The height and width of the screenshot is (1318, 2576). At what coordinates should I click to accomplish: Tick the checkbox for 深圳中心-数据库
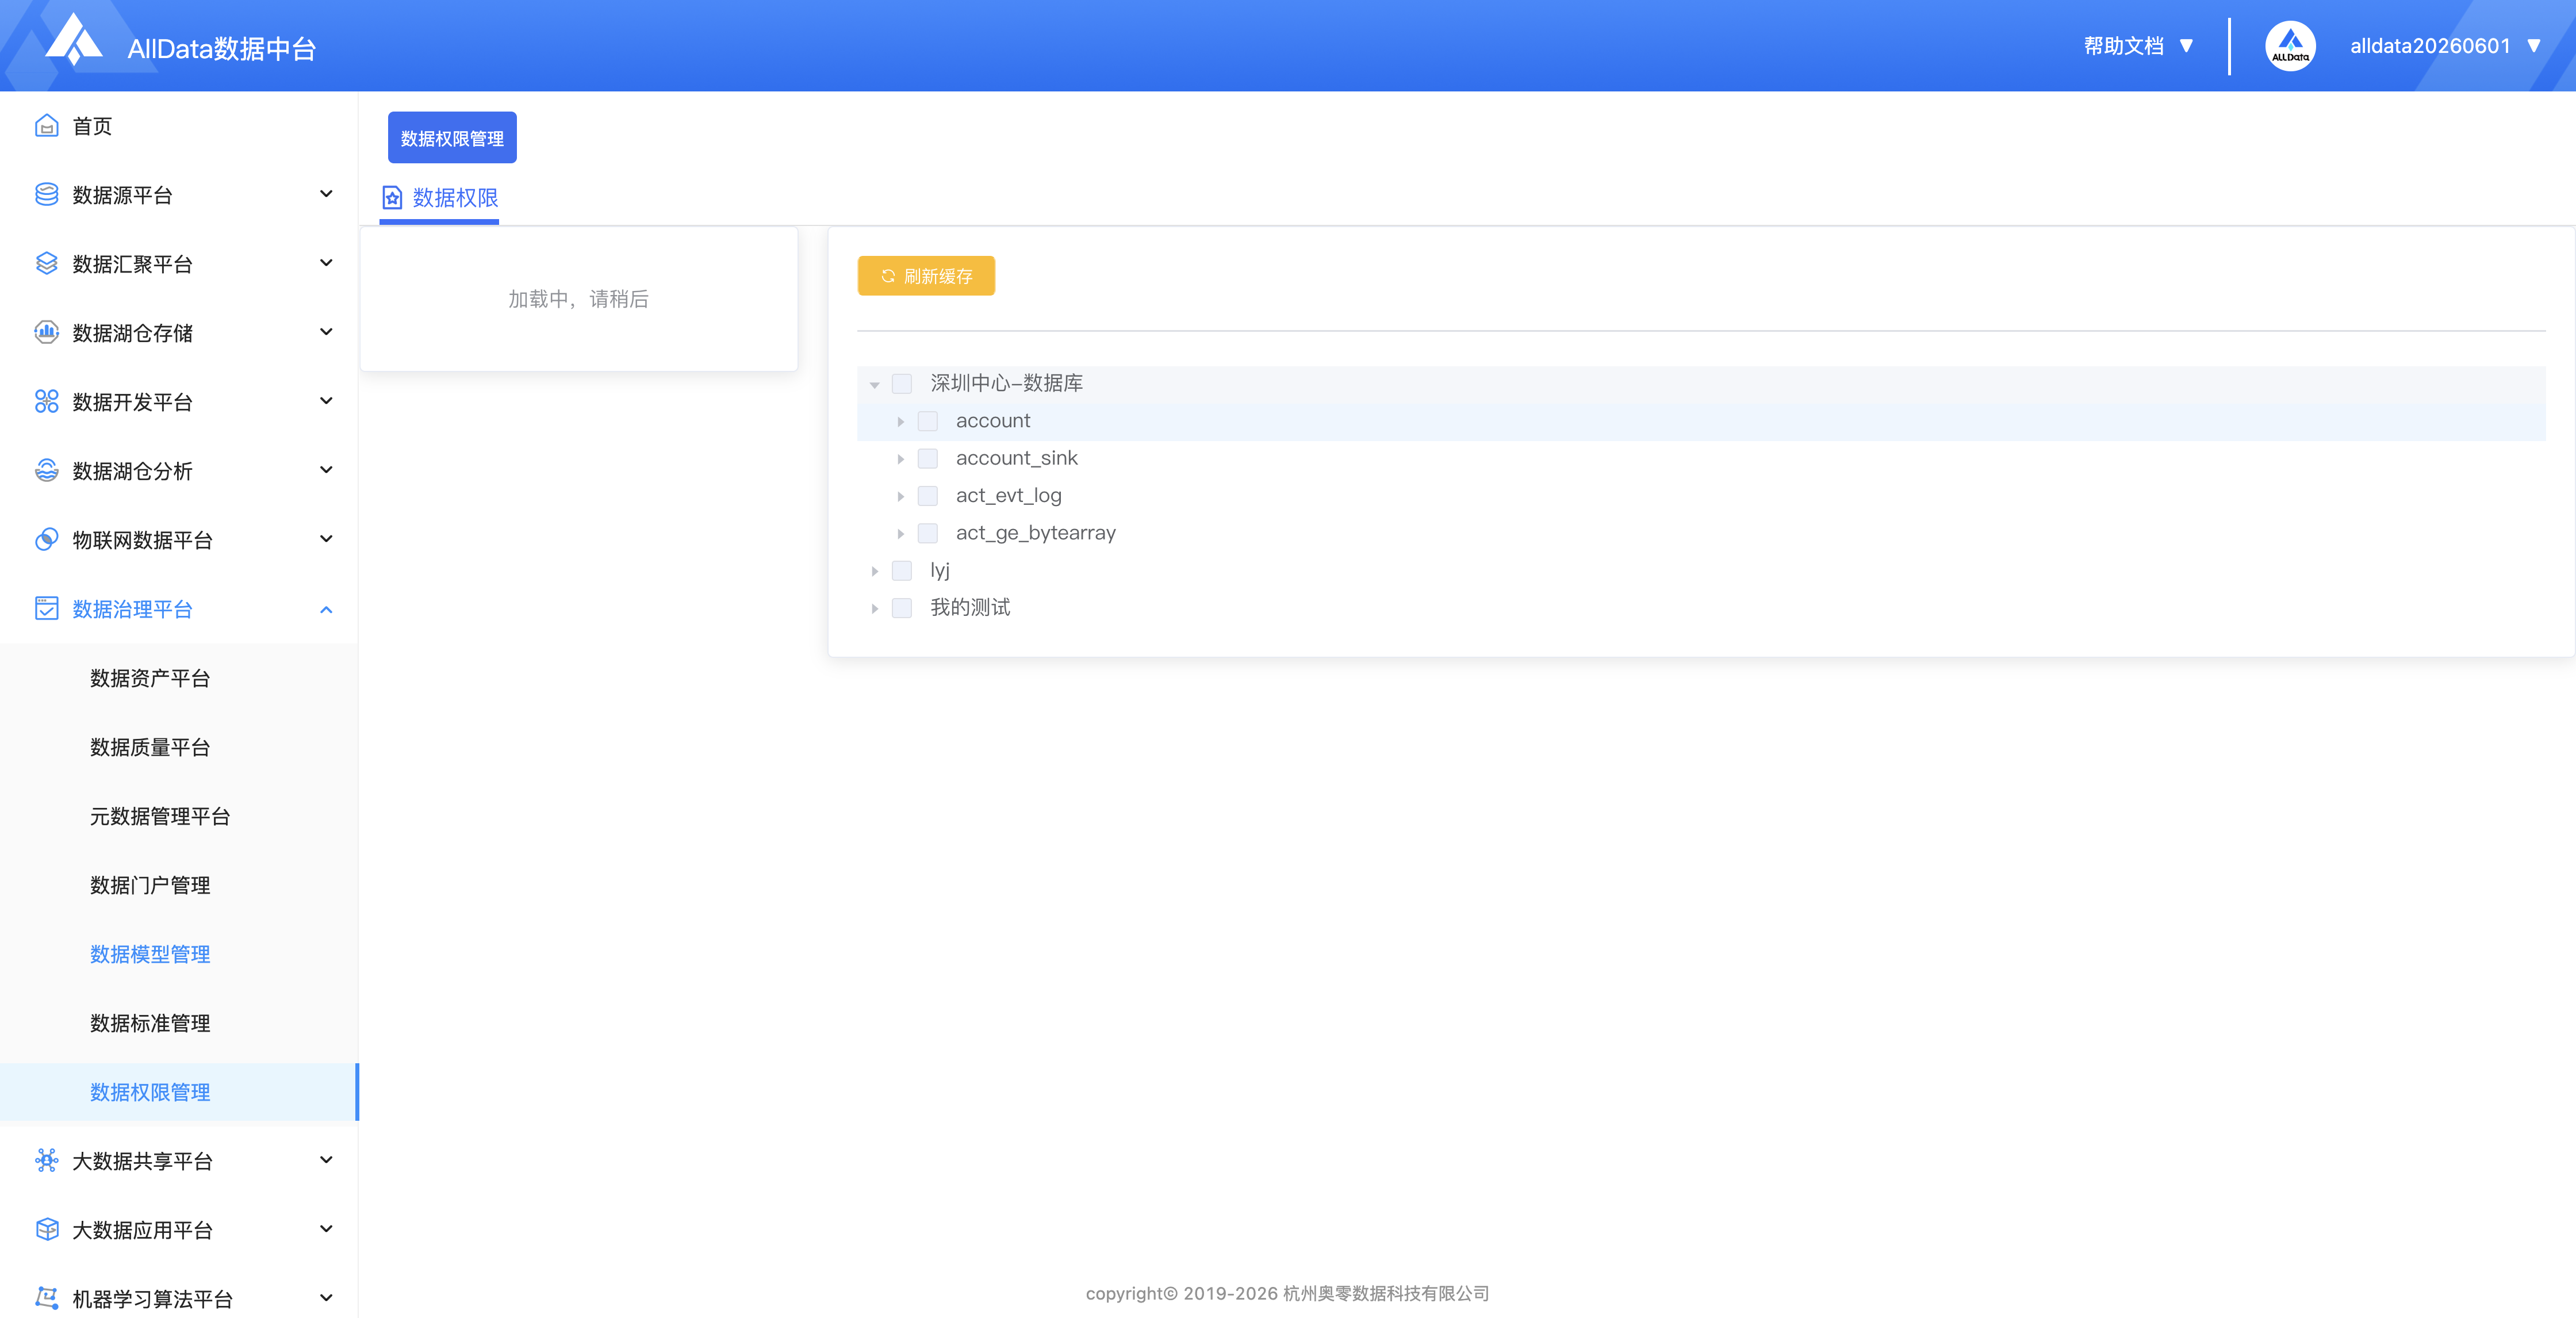pyautogui.click(x=902, y=384)
